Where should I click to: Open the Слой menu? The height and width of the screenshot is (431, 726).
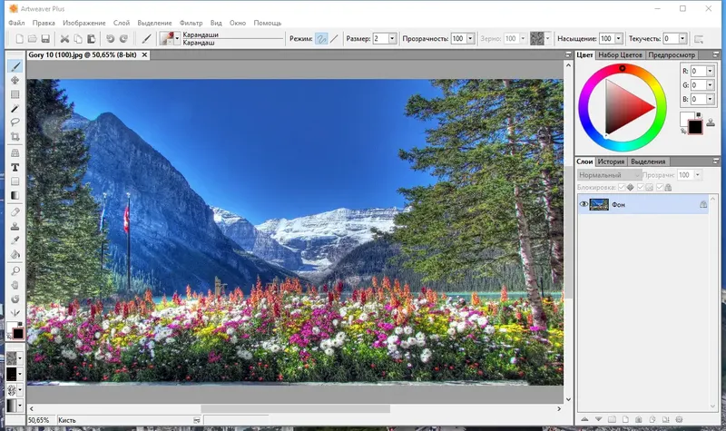click(x=122, y=23)
